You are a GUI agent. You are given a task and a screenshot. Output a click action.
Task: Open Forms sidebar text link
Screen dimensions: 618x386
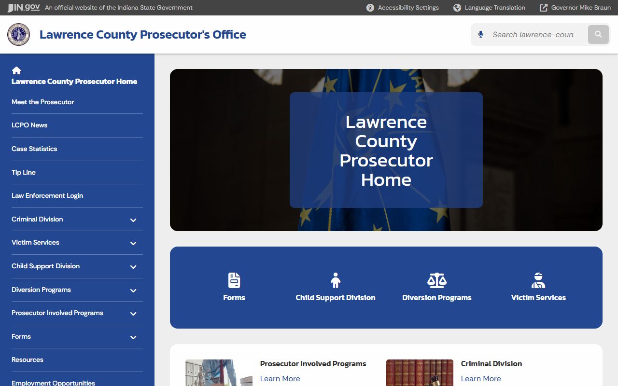pyautogui.click(x=21, y=336)
